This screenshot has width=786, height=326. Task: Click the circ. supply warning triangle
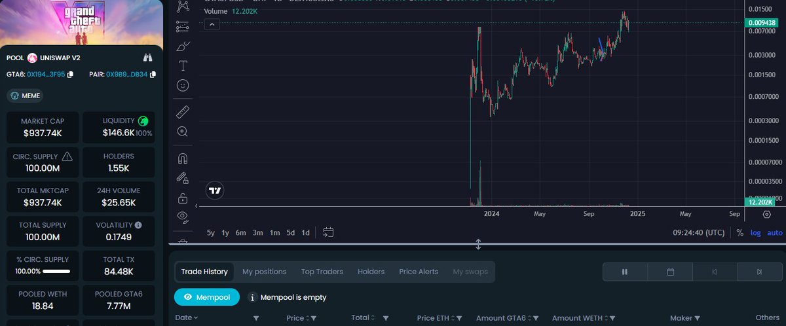(x=67, y=156)
